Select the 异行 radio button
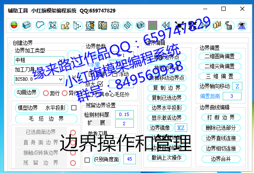The image size is (254, 173). pos(65,93)
